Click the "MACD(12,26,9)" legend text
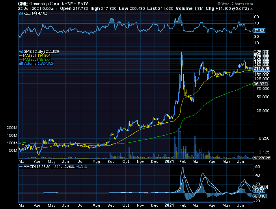 click(37, 166)
